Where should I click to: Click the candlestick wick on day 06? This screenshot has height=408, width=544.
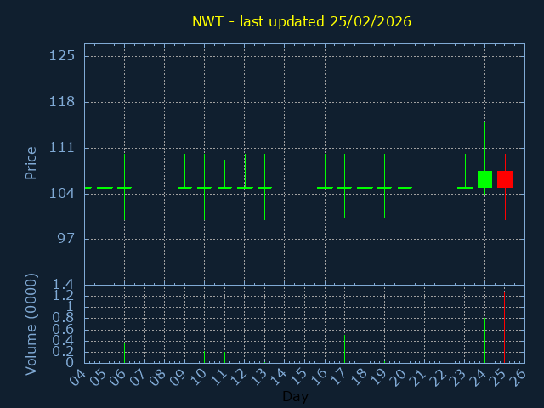(x=124, y=204)
